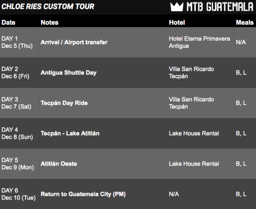Select the Notes column header
Screen dimensions: 256x209
50,22
